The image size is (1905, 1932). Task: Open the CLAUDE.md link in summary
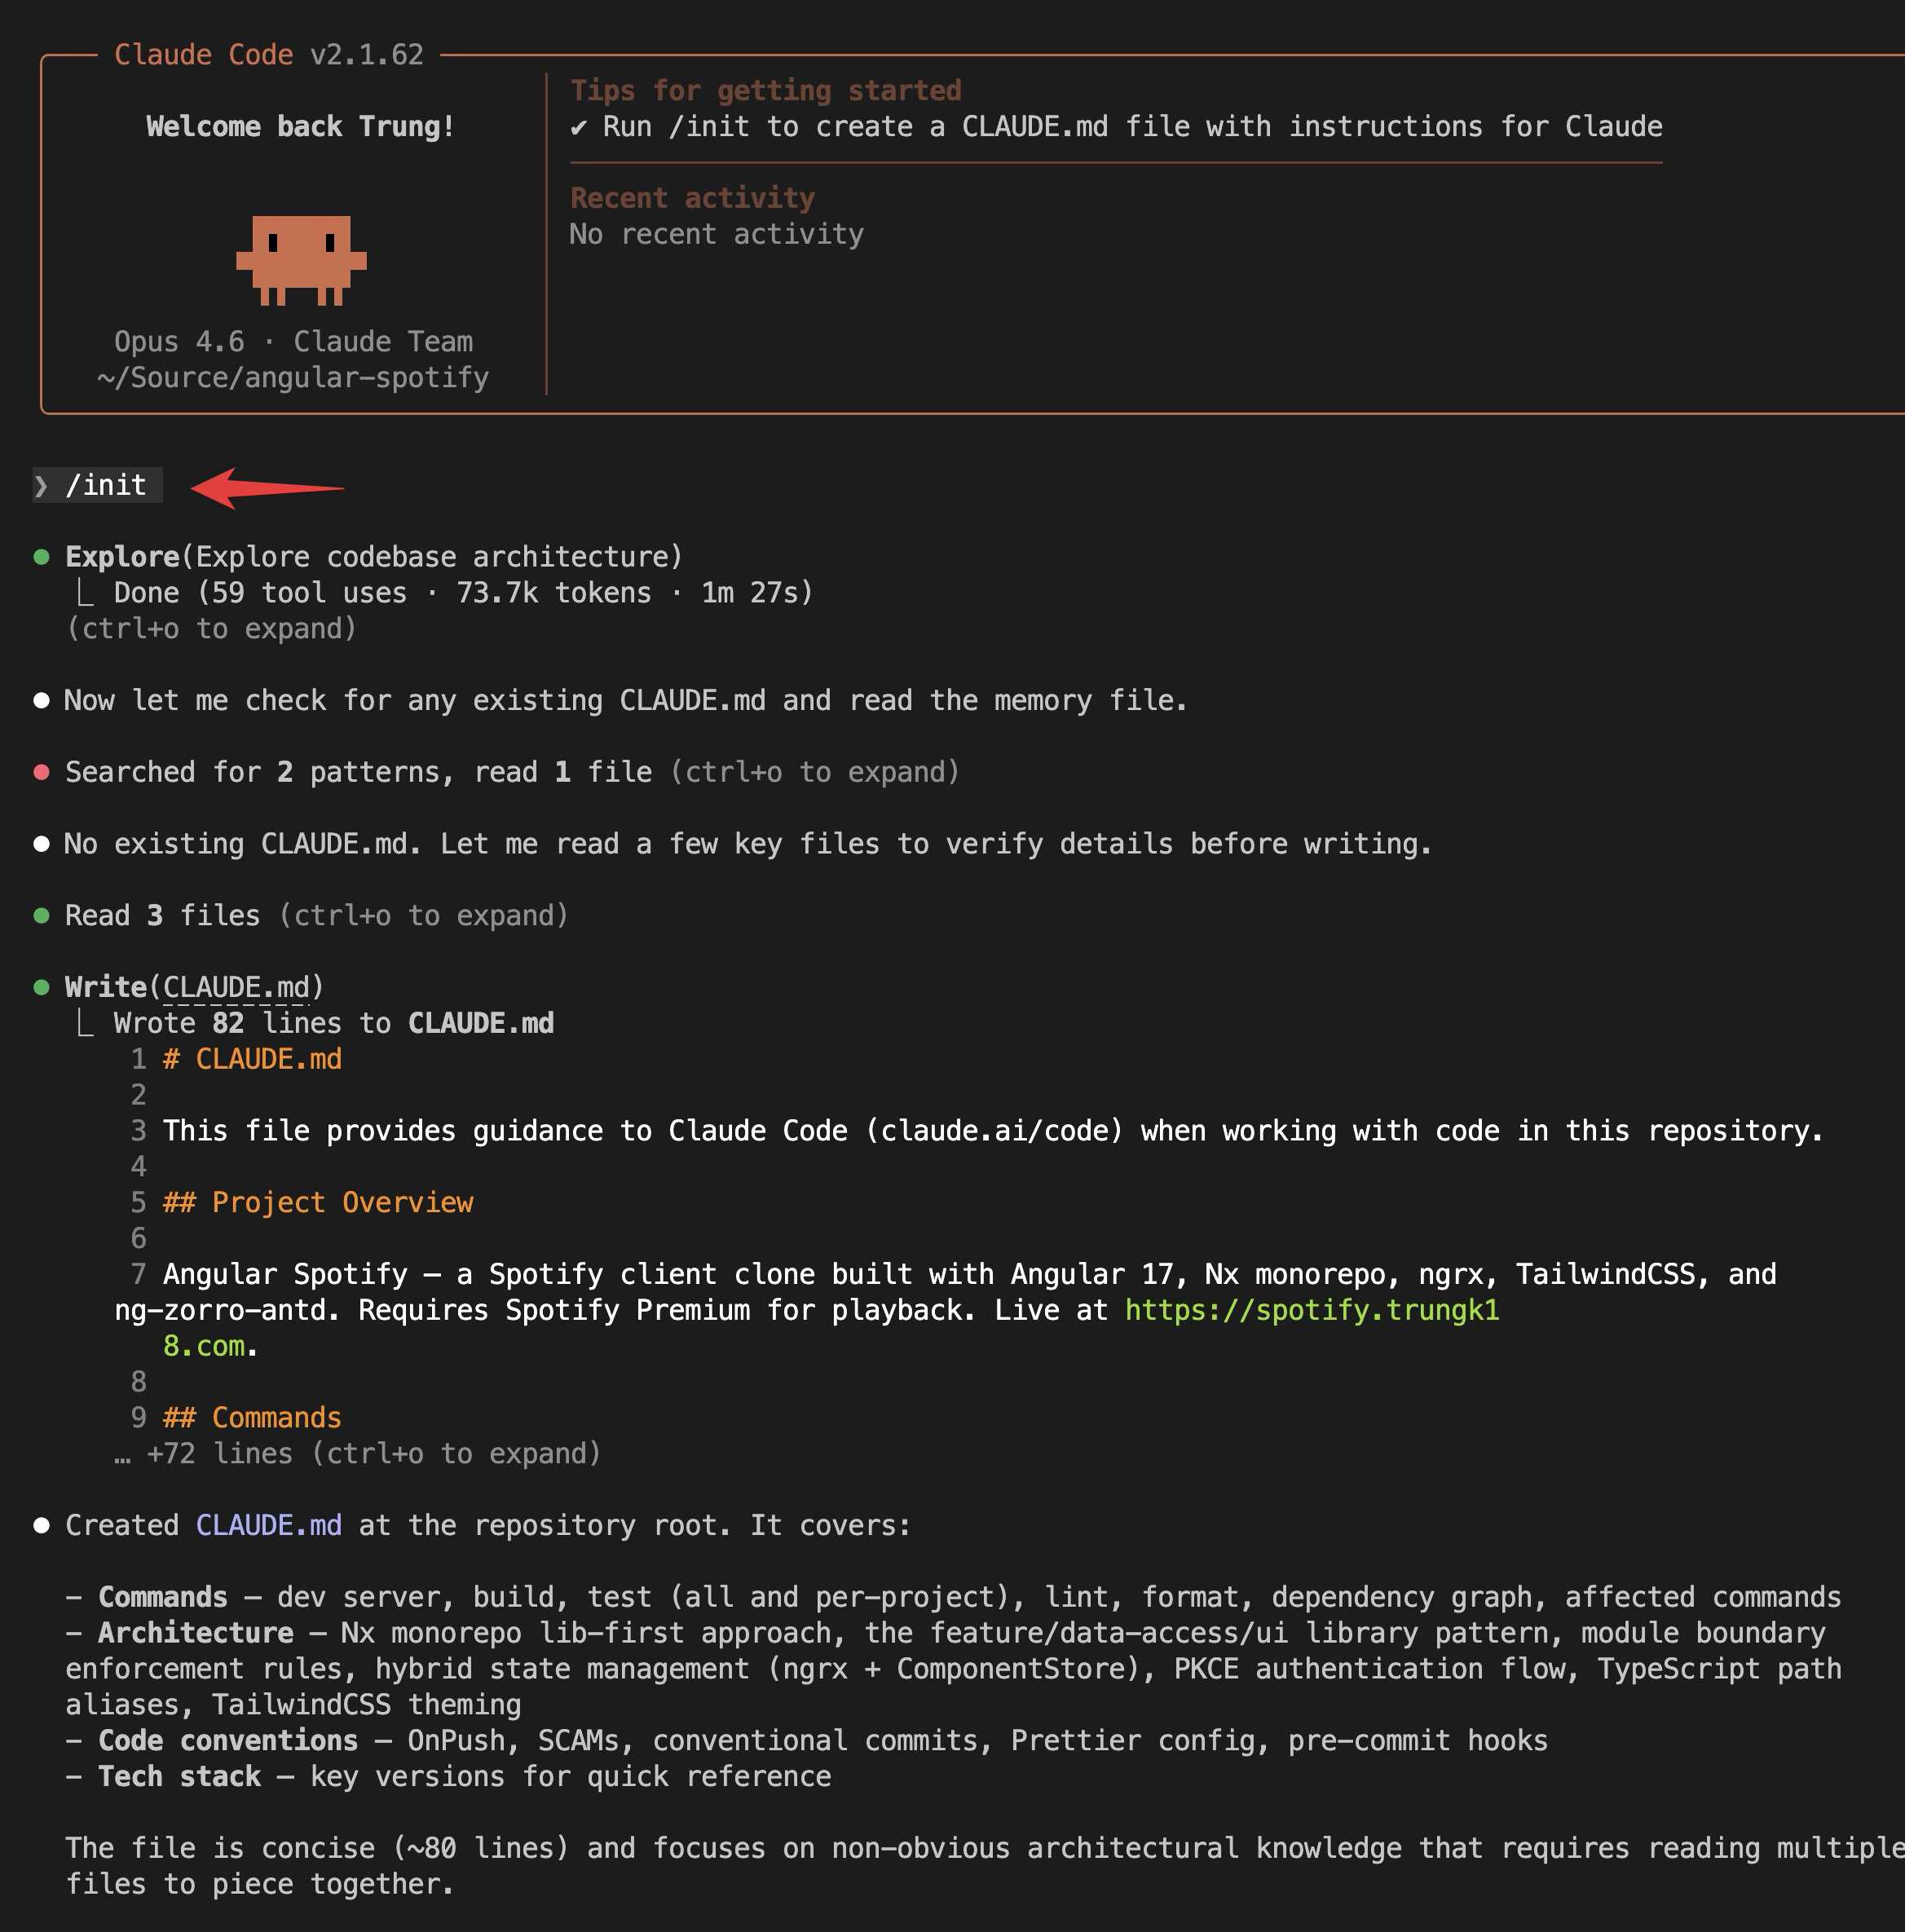point(268,1526)
